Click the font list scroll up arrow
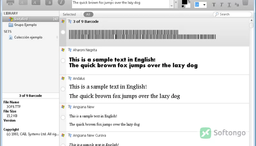Screen dimensions: 256x146 click(251, 20)
